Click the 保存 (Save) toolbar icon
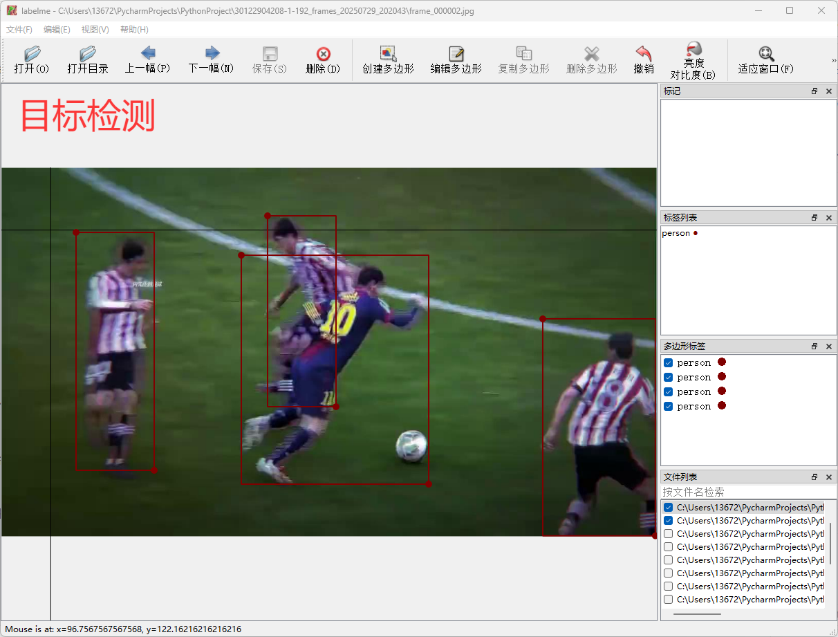This screenshot has height=637, width=838. click(270, 54)
